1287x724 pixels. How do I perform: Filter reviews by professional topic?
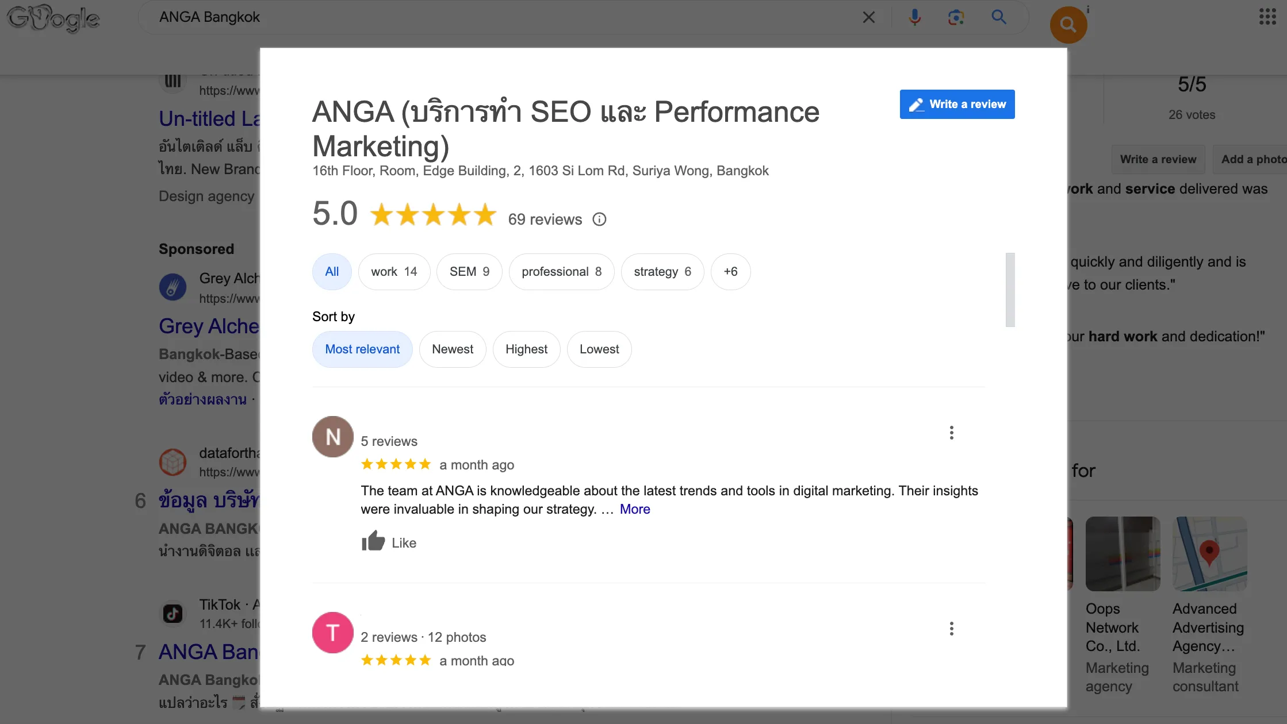561,272
